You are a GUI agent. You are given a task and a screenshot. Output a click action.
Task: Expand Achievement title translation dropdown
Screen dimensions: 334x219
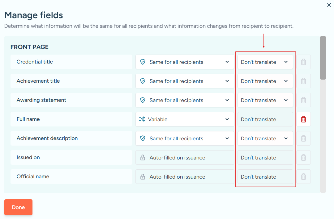[265, 81]
